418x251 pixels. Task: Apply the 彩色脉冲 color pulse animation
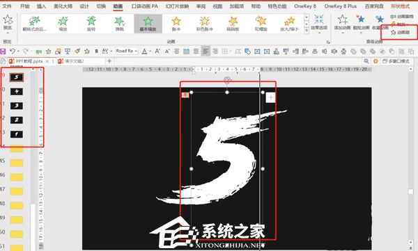204,24
